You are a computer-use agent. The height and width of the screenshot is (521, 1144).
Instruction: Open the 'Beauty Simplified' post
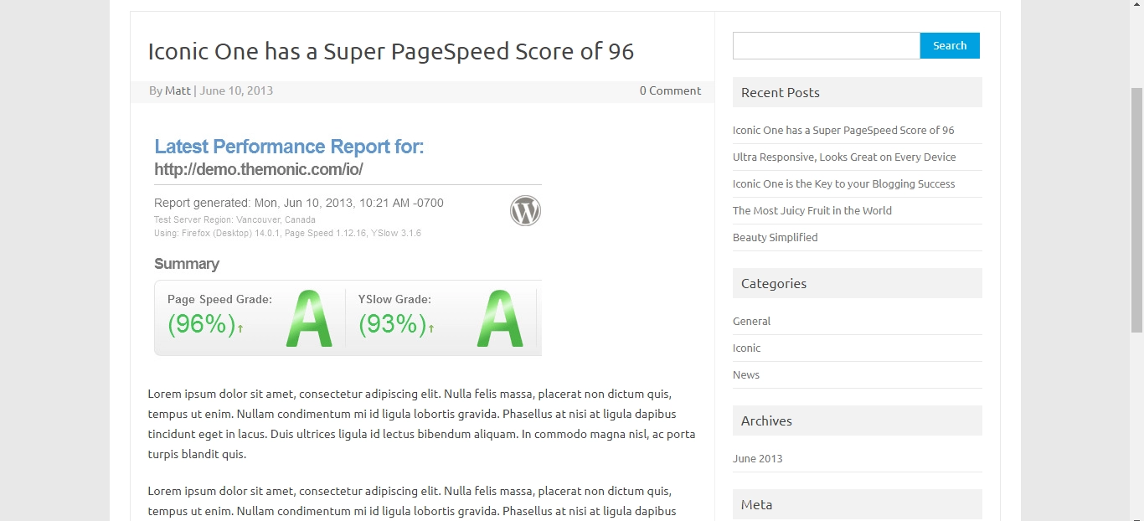point(775,238)
